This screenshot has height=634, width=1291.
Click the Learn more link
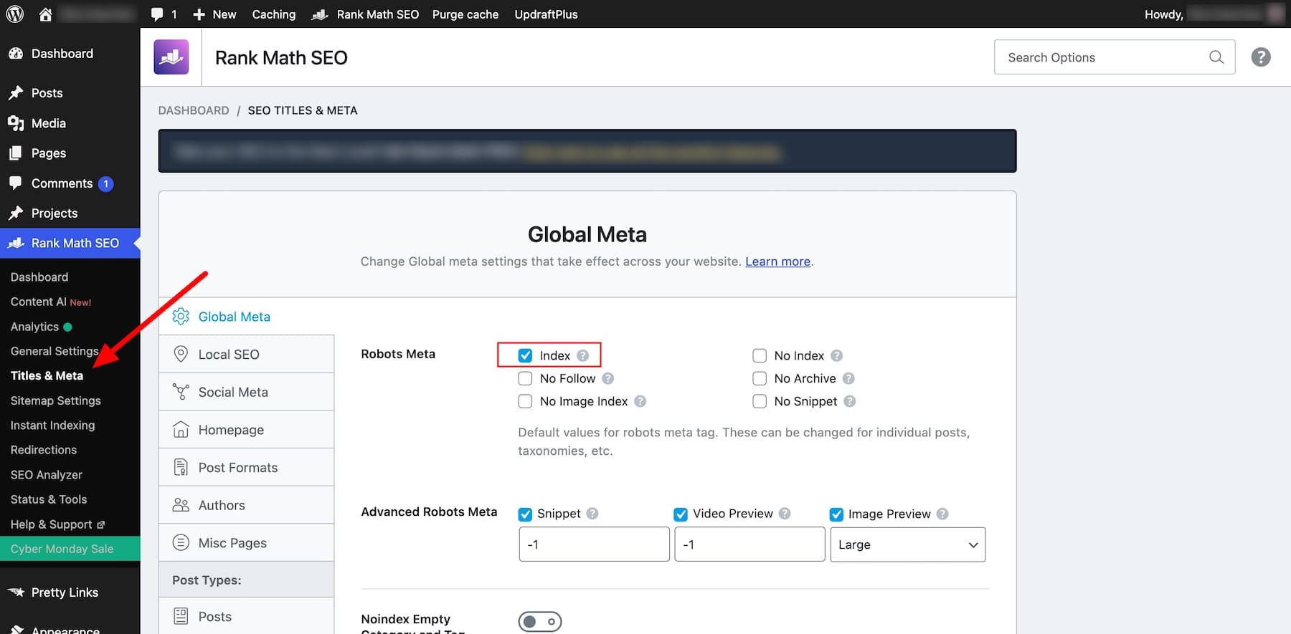point(777,261)
